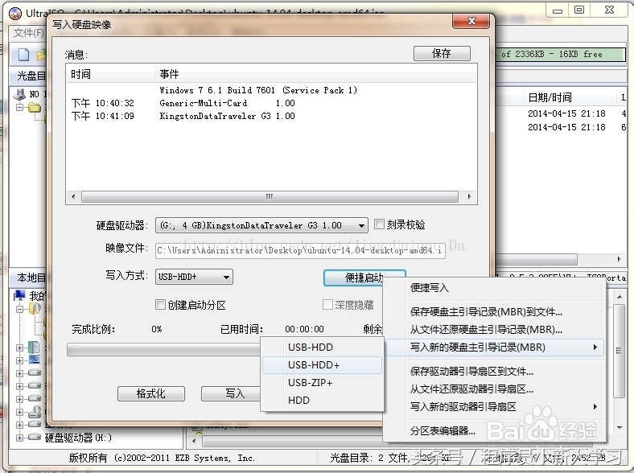This screenshot has height=473, width=634.
Task: Choose HDD in the MBR submenu
Action: 322,401
